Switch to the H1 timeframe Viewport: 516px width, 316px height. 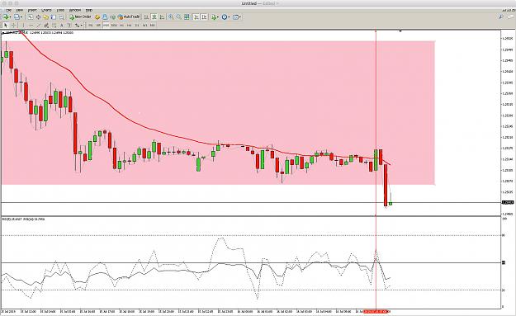(121, 25)
